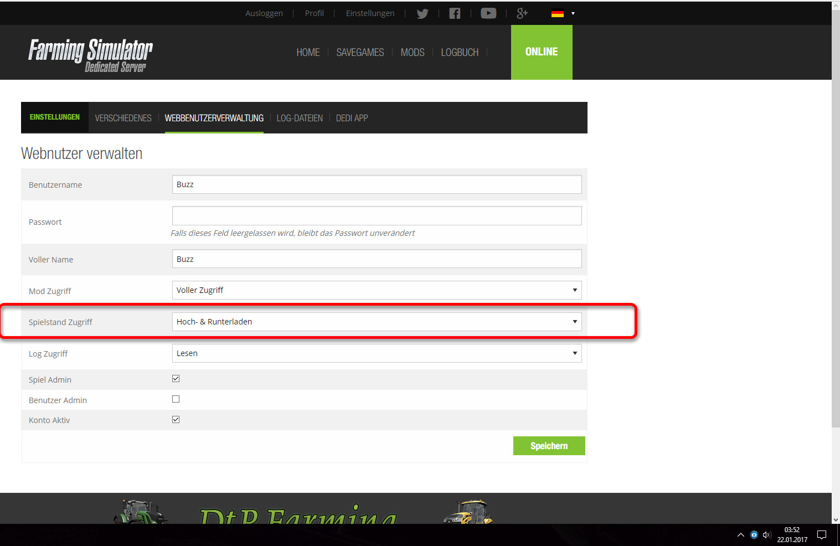Click the Ausloggen link

(264, 13)
